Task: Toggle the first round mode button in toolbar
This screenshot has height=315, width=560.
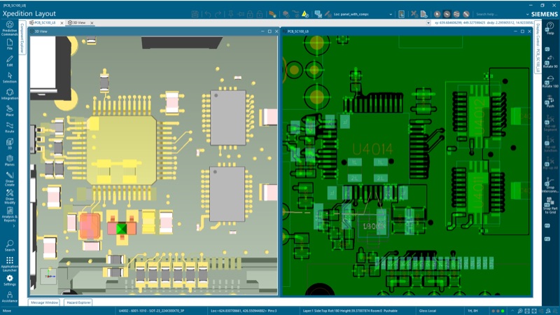Action: pyautogui.click(x=437, y=14)
